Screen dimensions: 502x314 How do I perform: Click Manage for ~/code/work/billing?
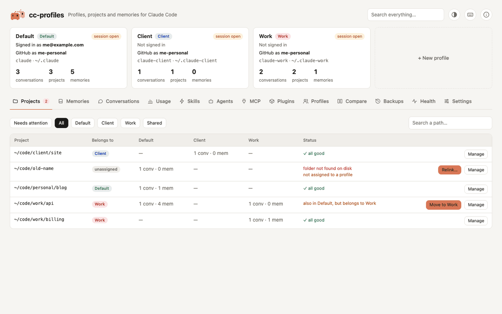476,221
